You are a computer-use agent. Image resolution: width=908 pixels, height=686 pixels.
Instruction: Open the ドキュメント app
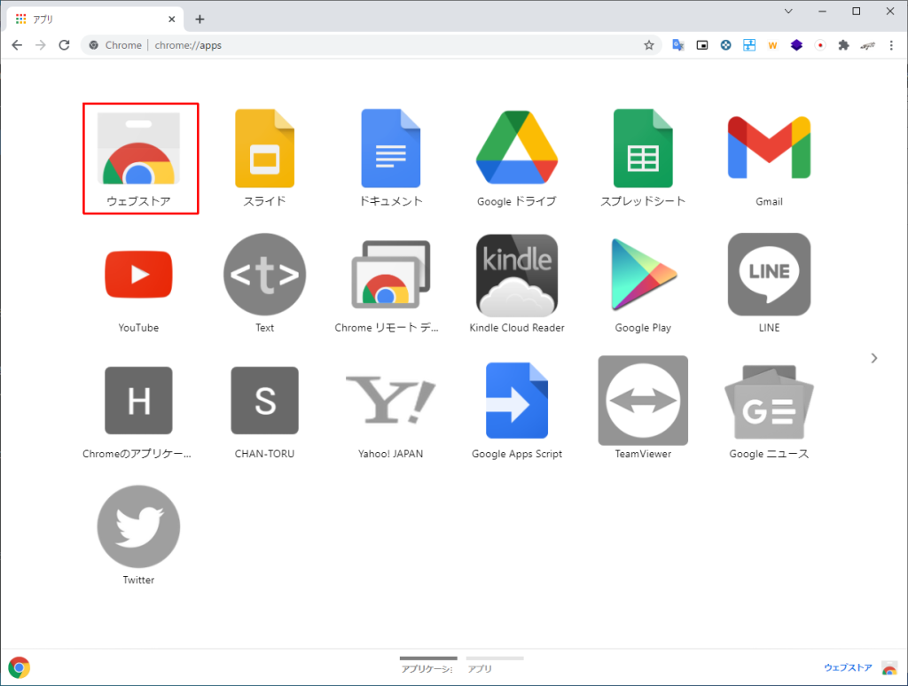coord(391,149)
